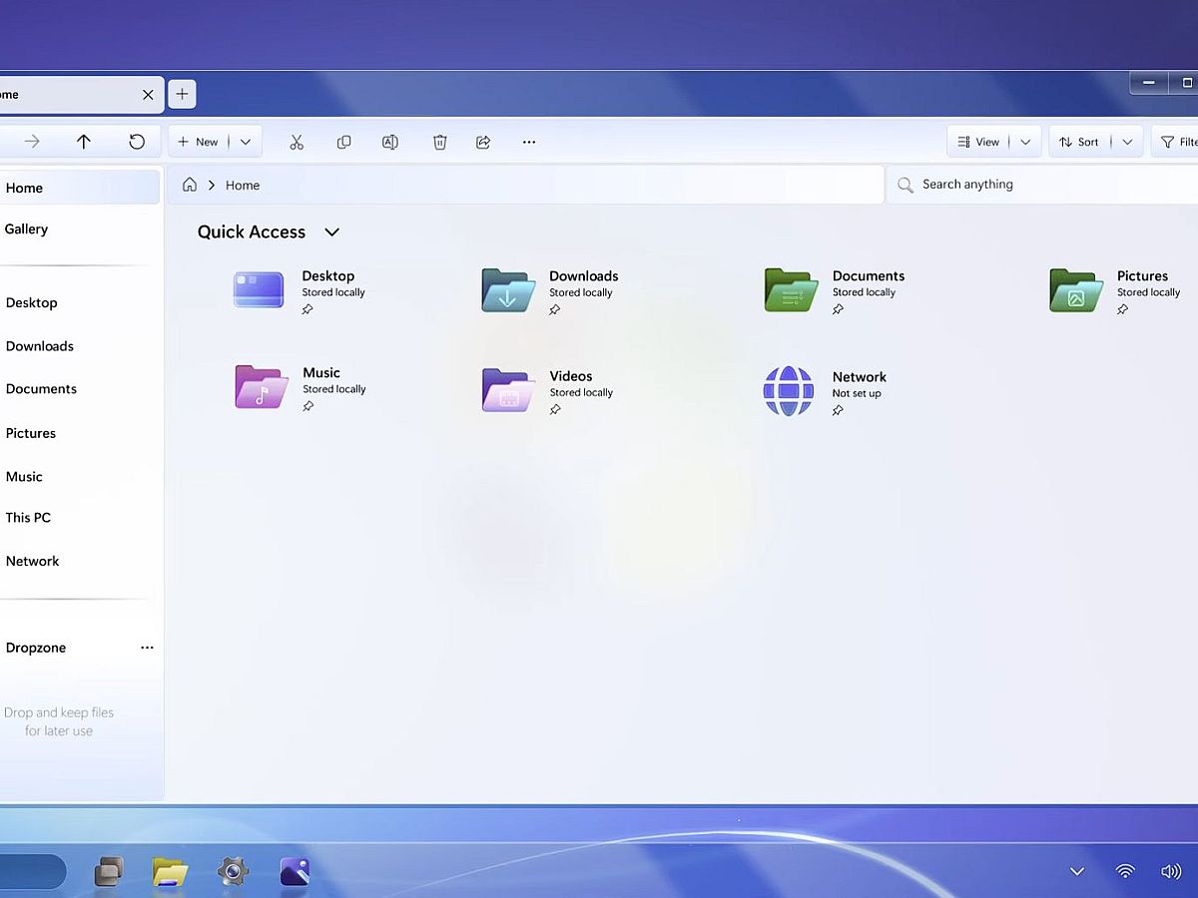This screenshot has width=1198, height=898.
Task: Open Settings gear from the taskbar
Action: (x=233, y=872)
